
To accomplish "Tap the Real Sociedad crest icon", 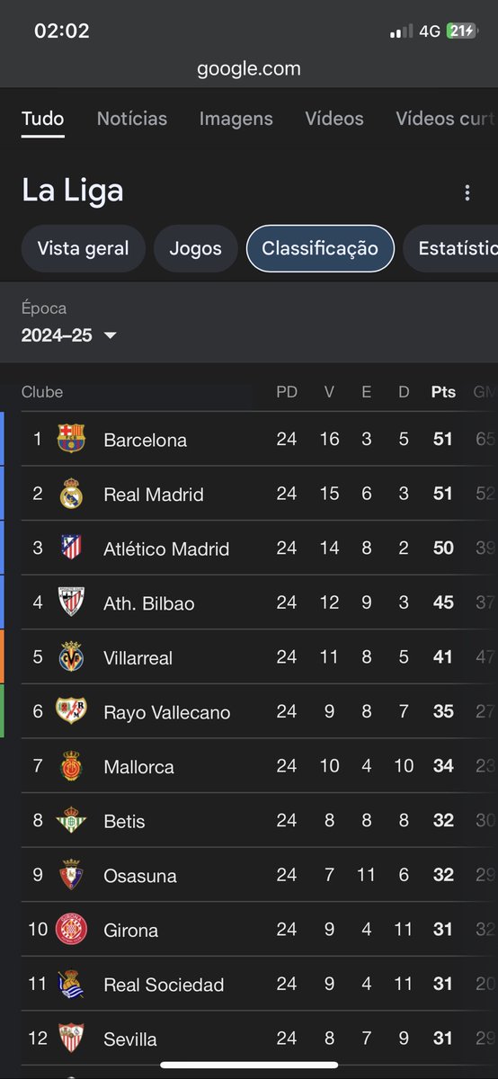I will 70,985.
